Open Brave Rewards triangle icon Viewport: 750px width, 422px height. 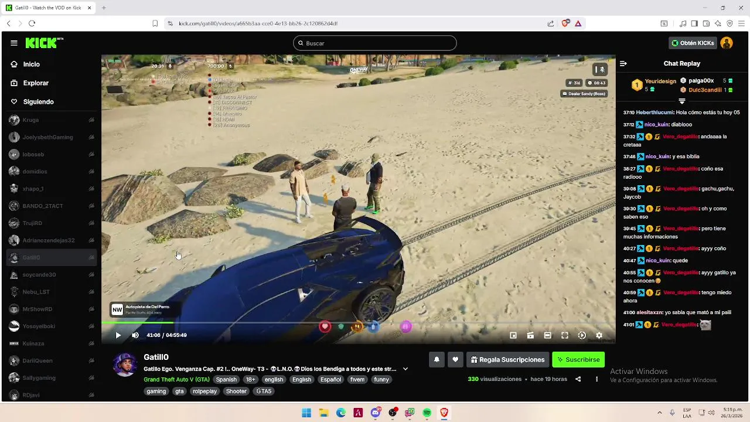coord(578,23)
